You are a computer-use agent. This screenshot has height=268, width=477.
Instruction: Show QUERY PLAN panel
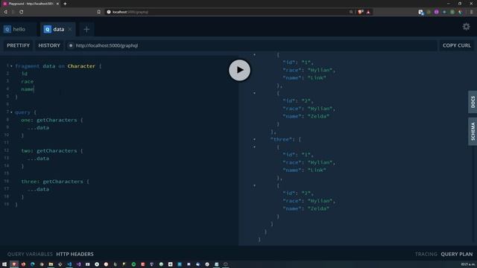[x=457, y=254]
